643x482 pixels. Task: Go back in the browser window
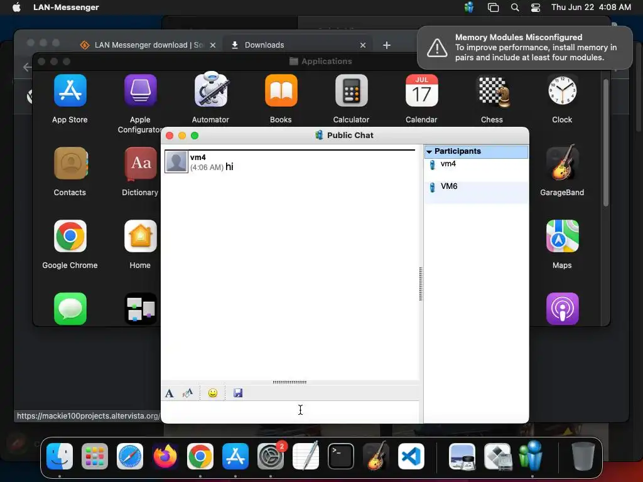coord(27,67)
